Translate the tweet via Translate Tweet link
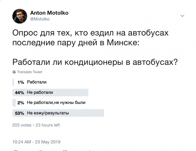 pyautogui.click(x=30, y=72)
